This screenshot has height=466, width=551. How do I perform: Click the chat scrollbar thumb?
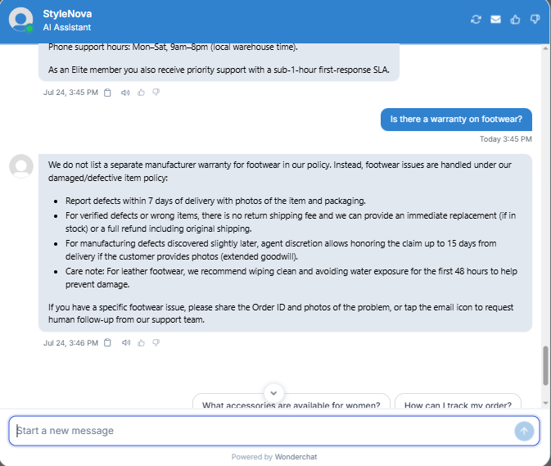(x=545, y=365)
